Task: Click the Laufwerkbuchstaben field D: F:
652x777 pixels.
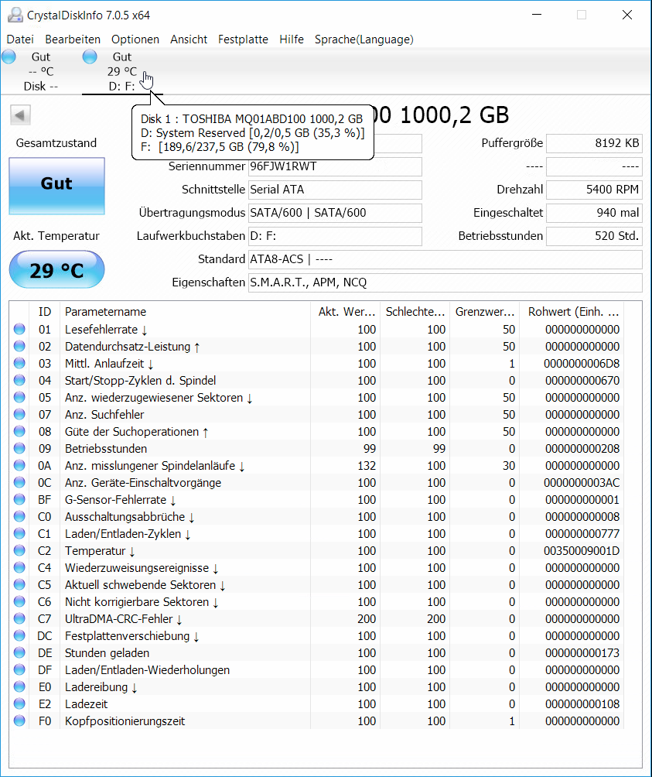Action: pyautogui.click(x=335, y=236)
